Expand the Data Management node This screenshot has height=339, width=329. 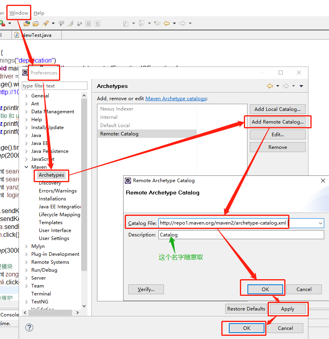click(27, 112)
